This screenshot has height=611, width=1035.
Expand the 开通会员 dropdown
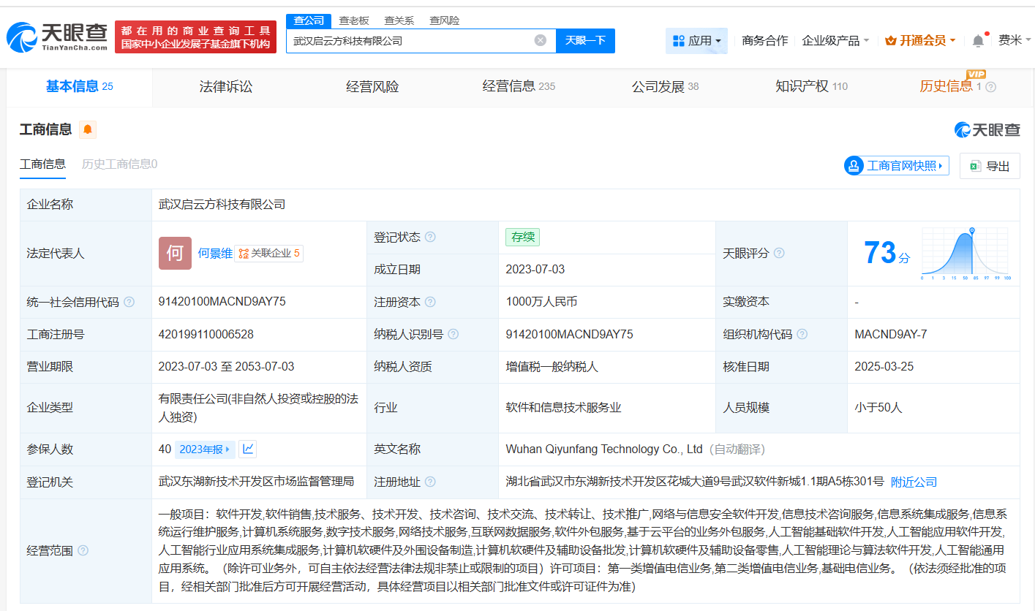tap(918, 41)
